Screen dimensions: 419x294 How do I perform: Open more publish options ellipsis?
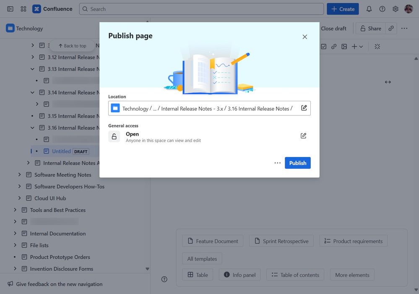(277, 163)
